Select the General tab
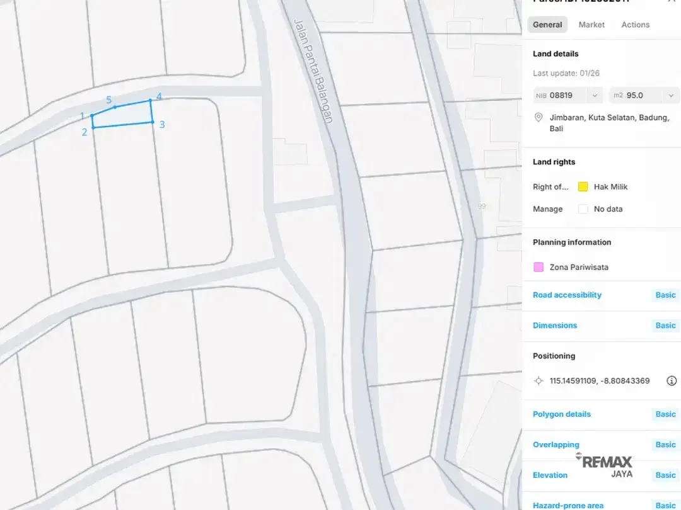 547,25
